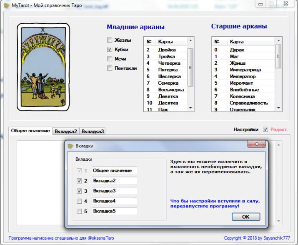298x245 pixels.
Task: Enable the Пентакли suit checkbox
Action: pos(110,68)
